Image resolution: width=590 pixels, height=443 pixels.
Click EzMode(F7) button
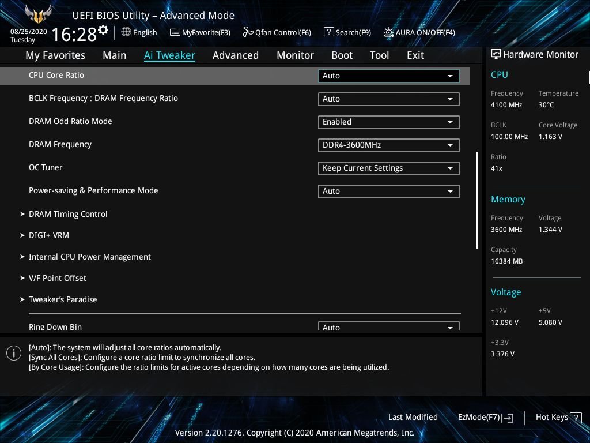click(x=485, y=418)
